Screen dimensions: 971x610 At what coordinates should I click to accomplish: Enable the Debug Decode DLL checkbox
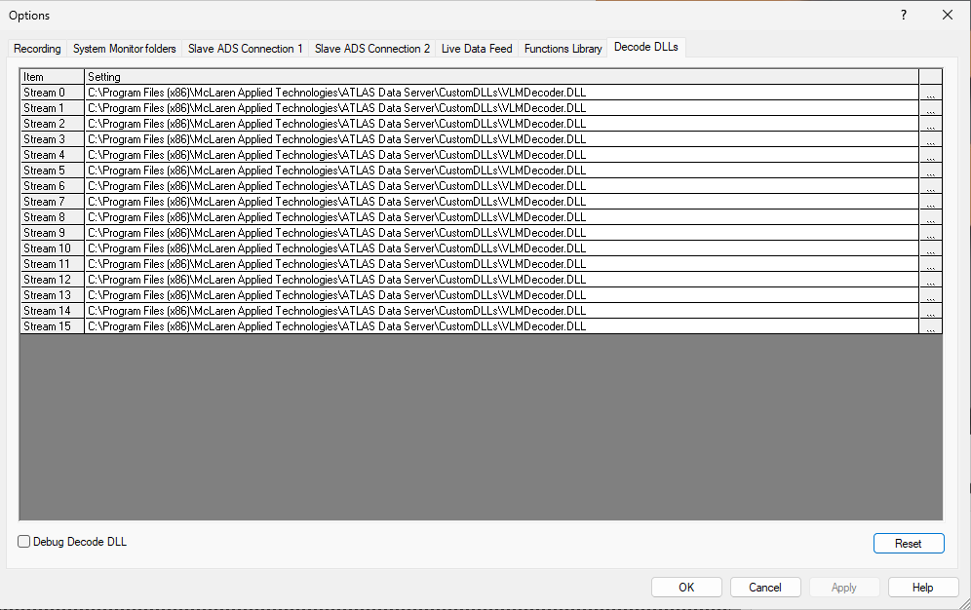[x=23, y=541]
